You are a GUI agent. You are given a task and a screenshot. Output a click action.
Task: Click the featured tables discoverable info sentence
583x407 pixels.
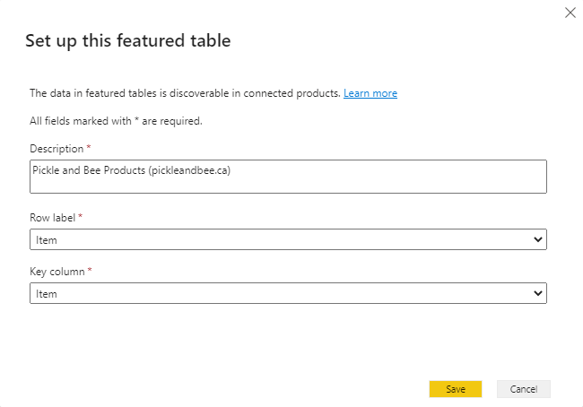pyautogui.click(x=185, y=93)
